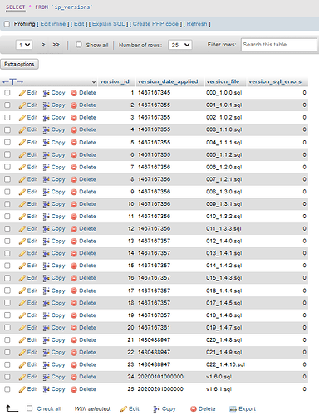The width and height of the screenshot is (319, 415).
Task: Open the Explain SQL link
Action: [108, 24]
